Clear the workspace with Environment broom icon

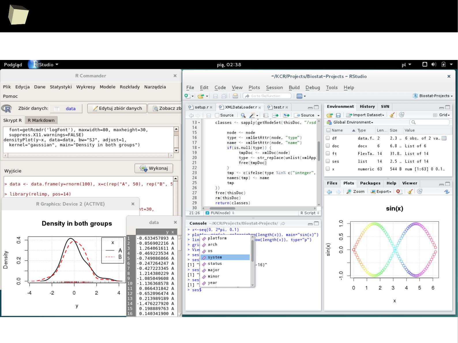(x=392, y=115)
